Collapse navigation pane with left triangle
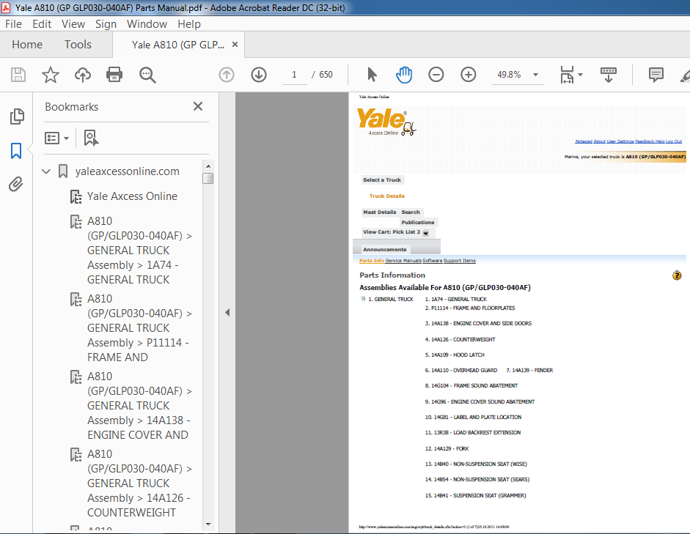This screenshot has height=534, width=690. (227, 313)
